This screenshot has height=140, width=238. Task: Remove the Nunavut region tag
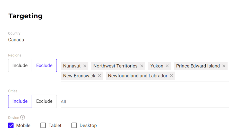click(x=85, y=66)
